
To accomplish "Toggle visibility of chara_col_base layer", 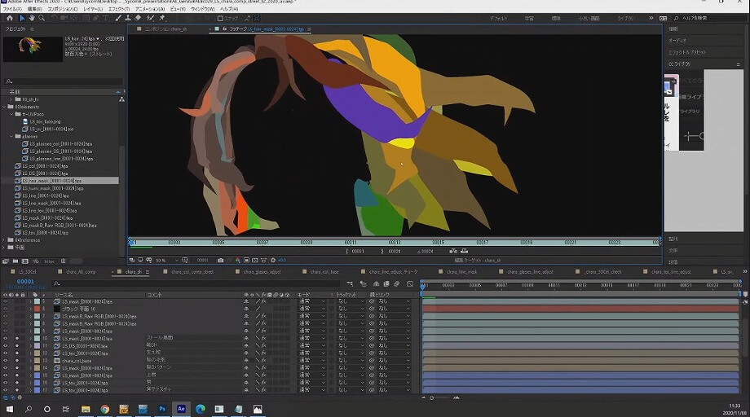I will 5,361.
